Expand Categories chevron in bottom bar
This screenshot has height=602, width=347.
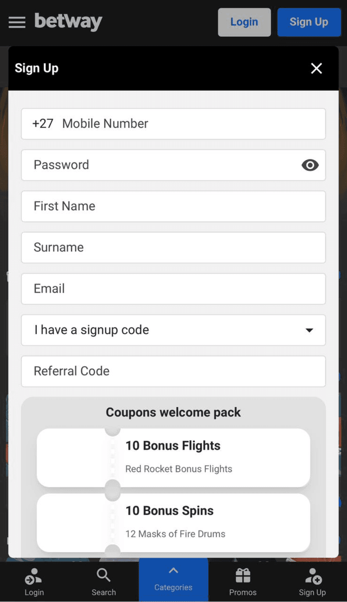[173, 571]
